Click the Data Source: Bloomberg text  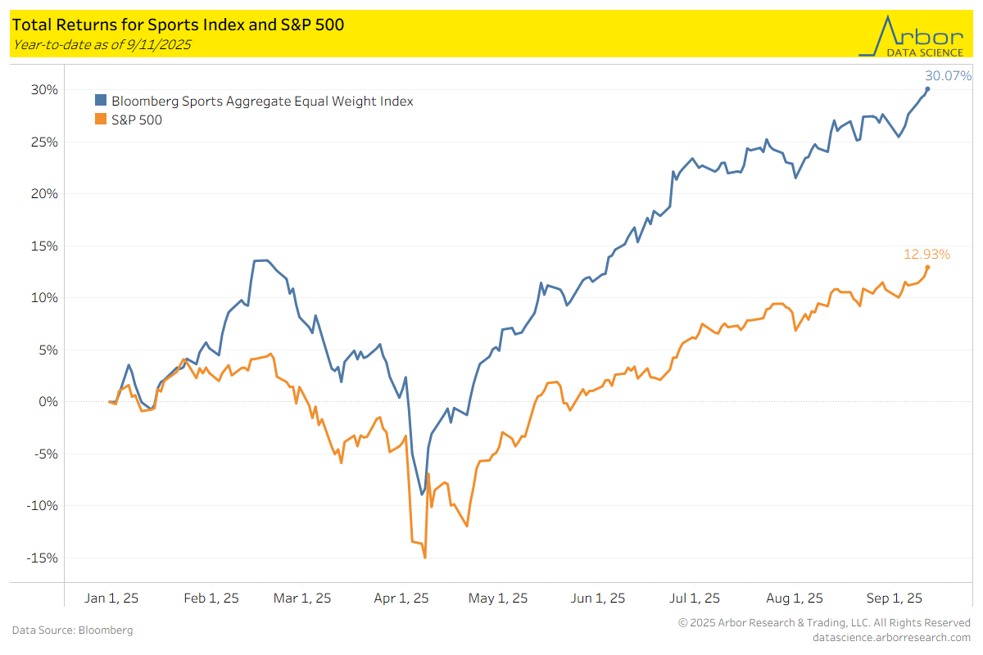tap(72, 630)
